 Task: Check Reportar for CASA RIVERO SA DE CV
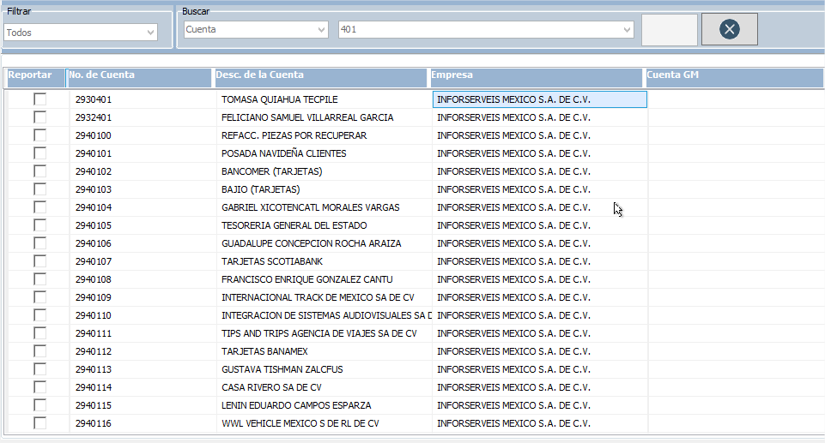coord(39,386)
